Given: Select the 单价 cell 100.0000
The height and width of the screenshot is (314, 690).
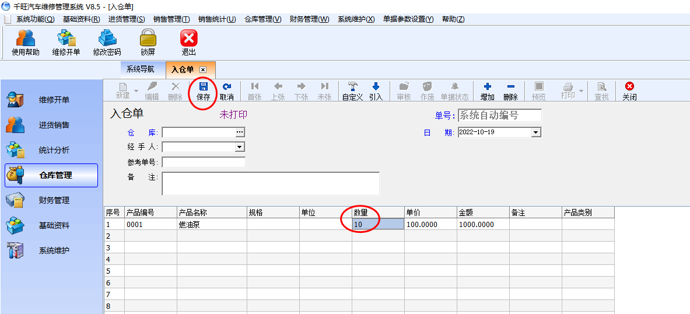Looking at the screenshot, I should tap(430, 225).
